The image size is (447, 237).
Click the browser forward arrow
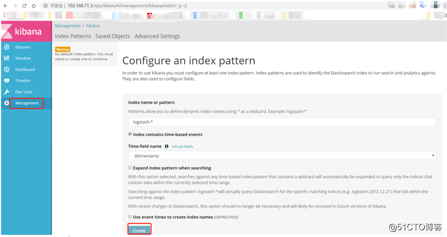tap(15, 6)
